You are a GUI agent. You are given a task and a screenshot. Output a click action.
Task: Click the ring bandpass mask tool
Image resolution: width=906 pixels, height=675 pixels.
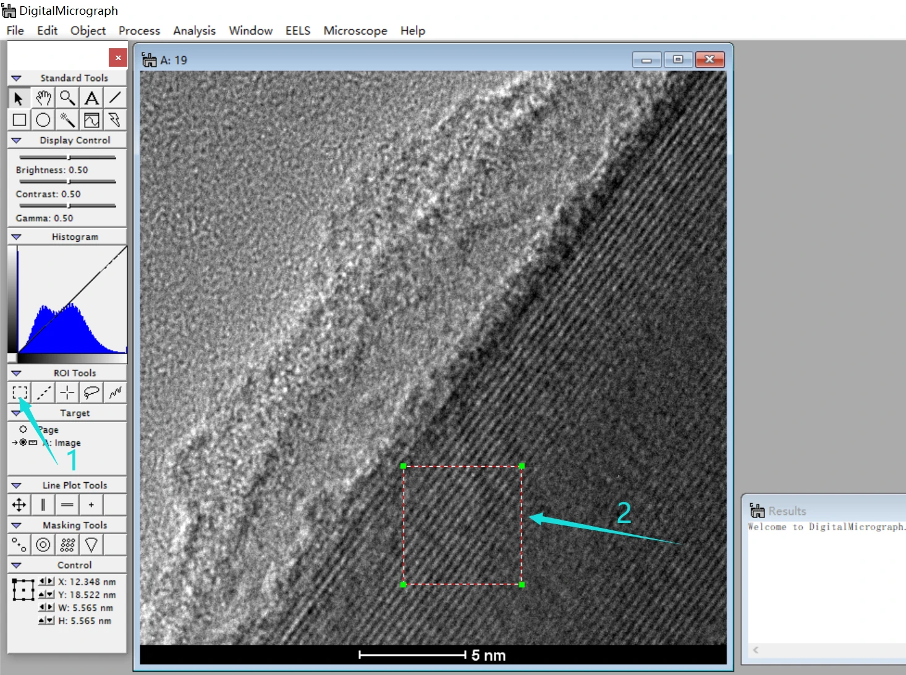[43, 545]
